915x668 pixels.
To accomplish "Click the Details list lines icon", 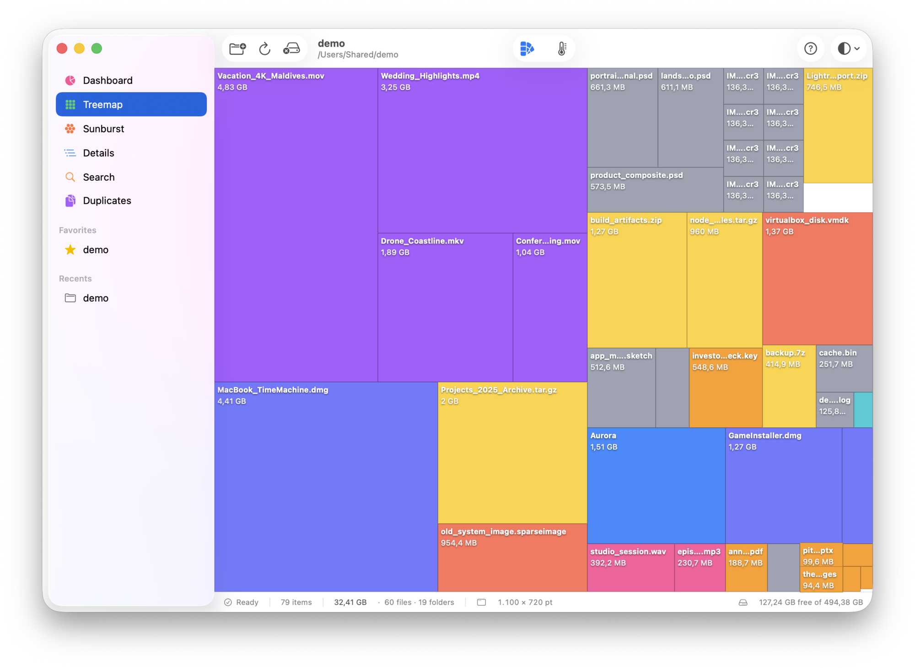I will [70, 153].
